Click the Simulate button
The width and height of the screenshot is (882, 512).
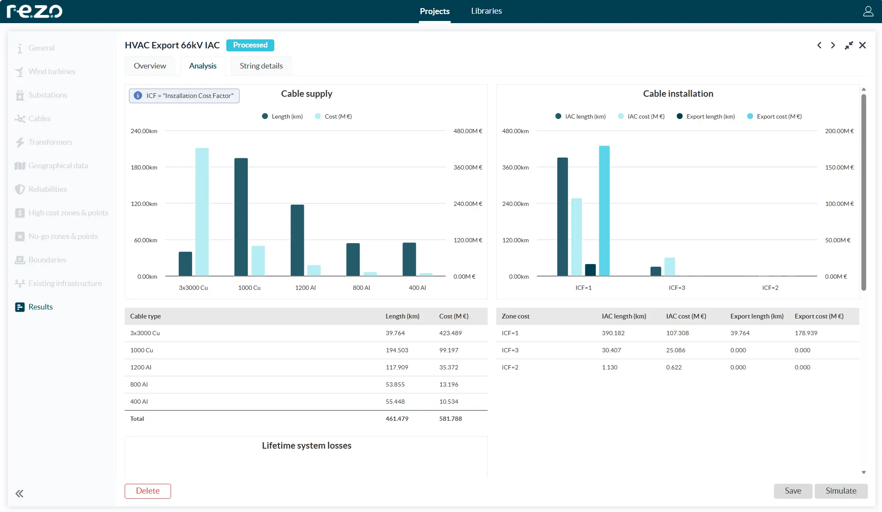coord(840,491)
